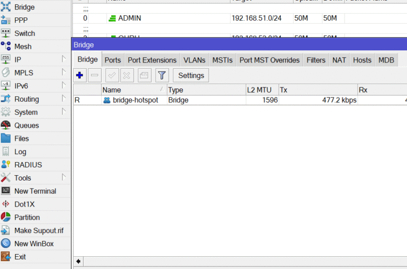
Task: Sort by the Type column header
Action: click(206, 90)
